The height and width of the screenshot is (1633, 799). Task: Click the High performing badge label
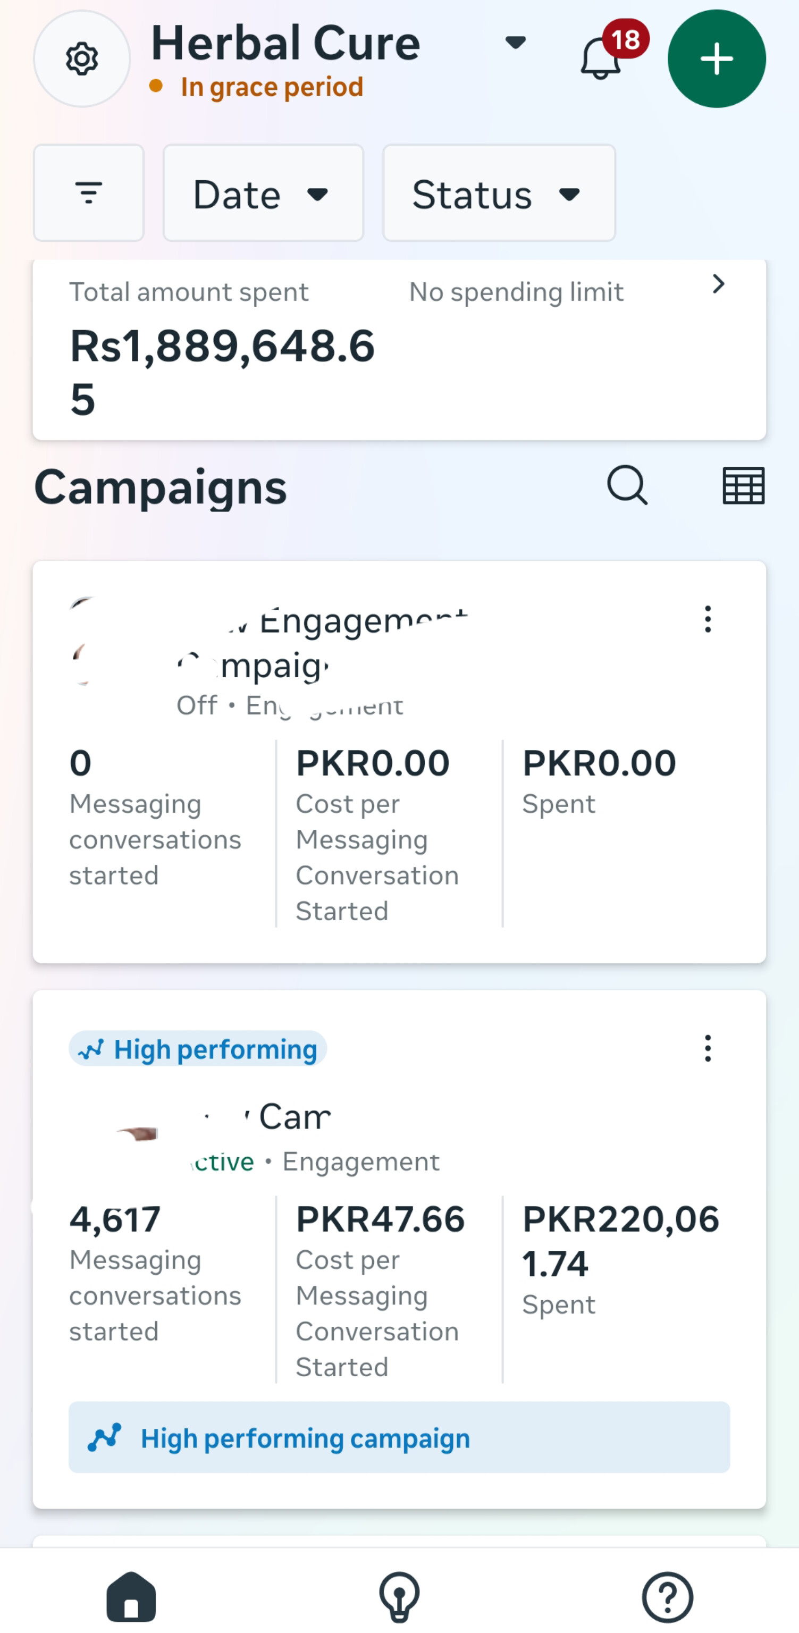198,1049
